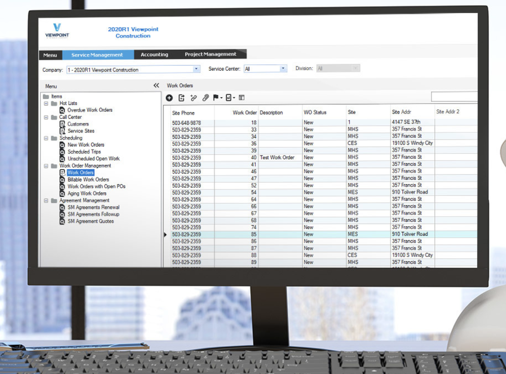This screenshot has width=506, height=374.
Task: Sort by the Description column header
Action: pyautogui.click(x=271, y=112)
